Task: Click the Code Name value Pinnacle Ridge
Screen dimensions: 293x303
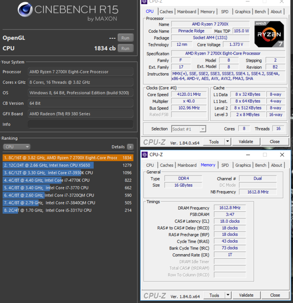Action: 191,31
